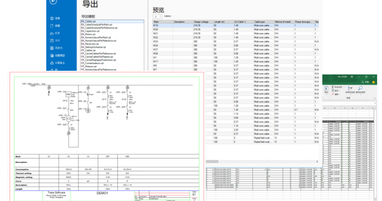Click the 新建 (New) document icon
This screenshot has width=382, height=201.
pyautogui.click(x=52, y=26)
